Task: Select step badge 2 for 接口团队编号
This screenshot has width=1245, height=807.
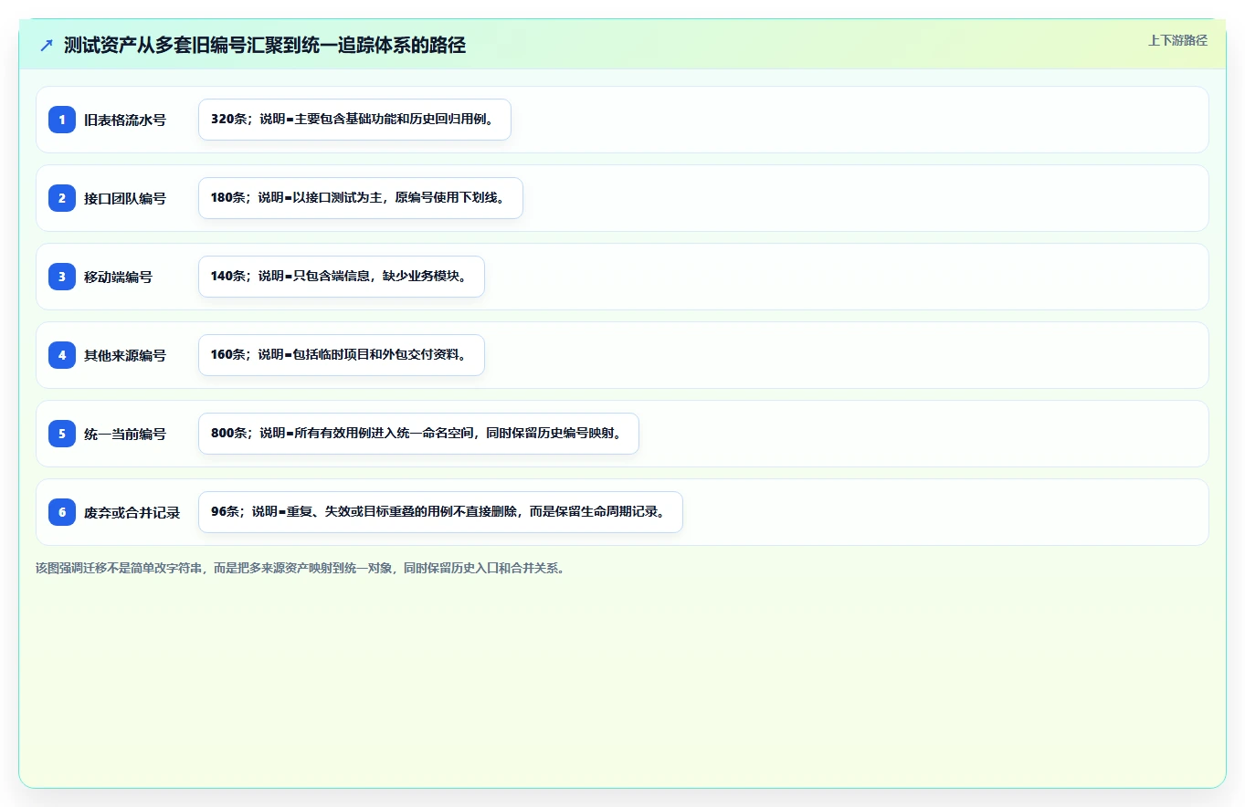Action: (x=62, y=198)
